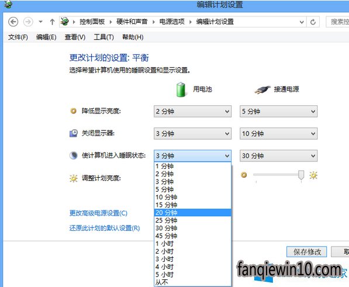Click the plugged-in brightness slider handle
Viewport: 349px width, 287px height.
(x=301, y=175)
